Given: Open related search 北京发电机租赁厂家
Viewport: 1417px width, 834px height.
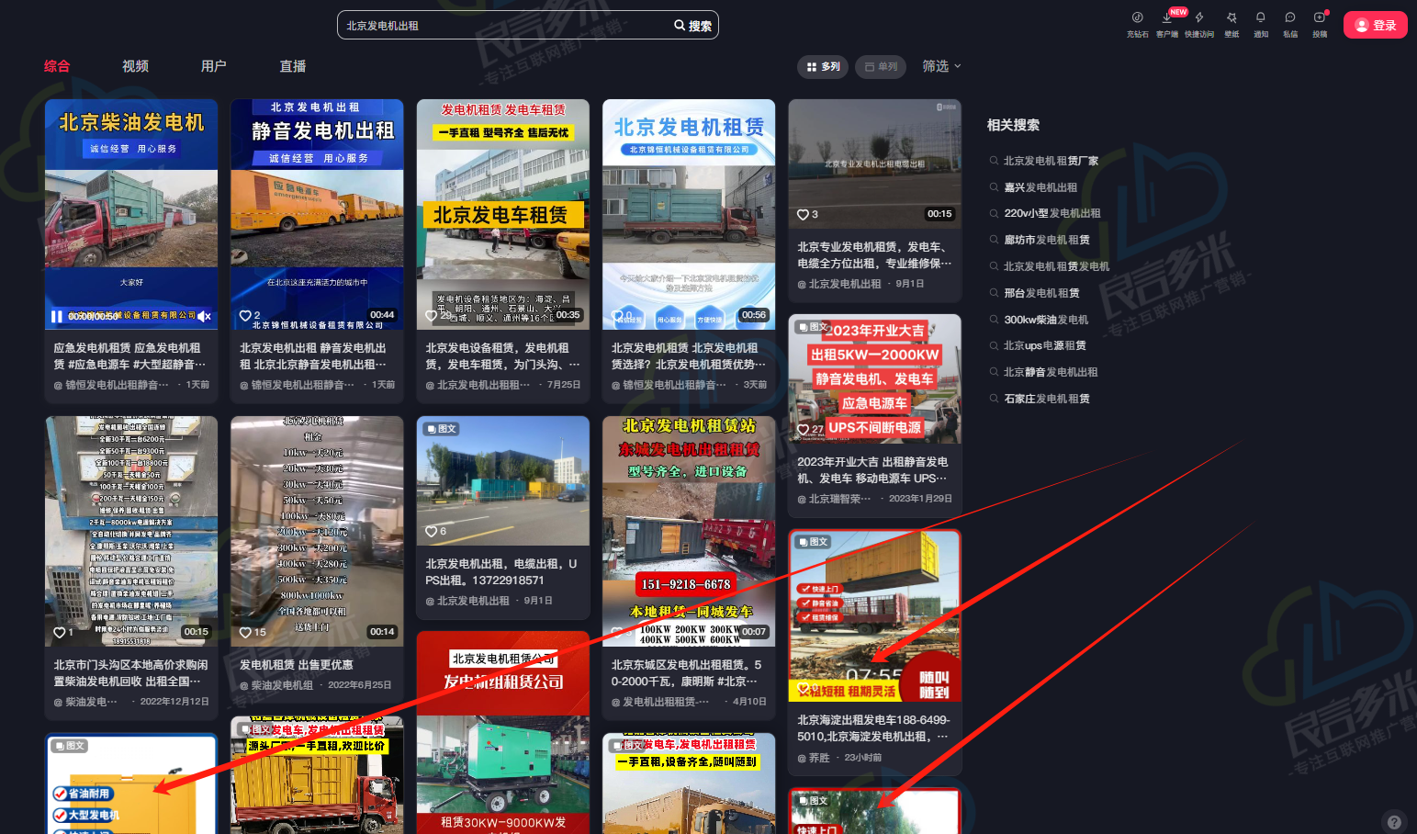Looking at the screenshot, I should click(1050, 161).
